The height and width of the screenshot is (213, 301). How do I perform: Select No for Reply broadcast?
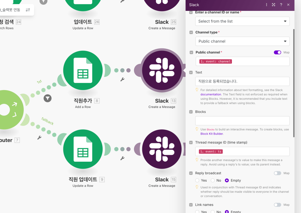point(213,180)
